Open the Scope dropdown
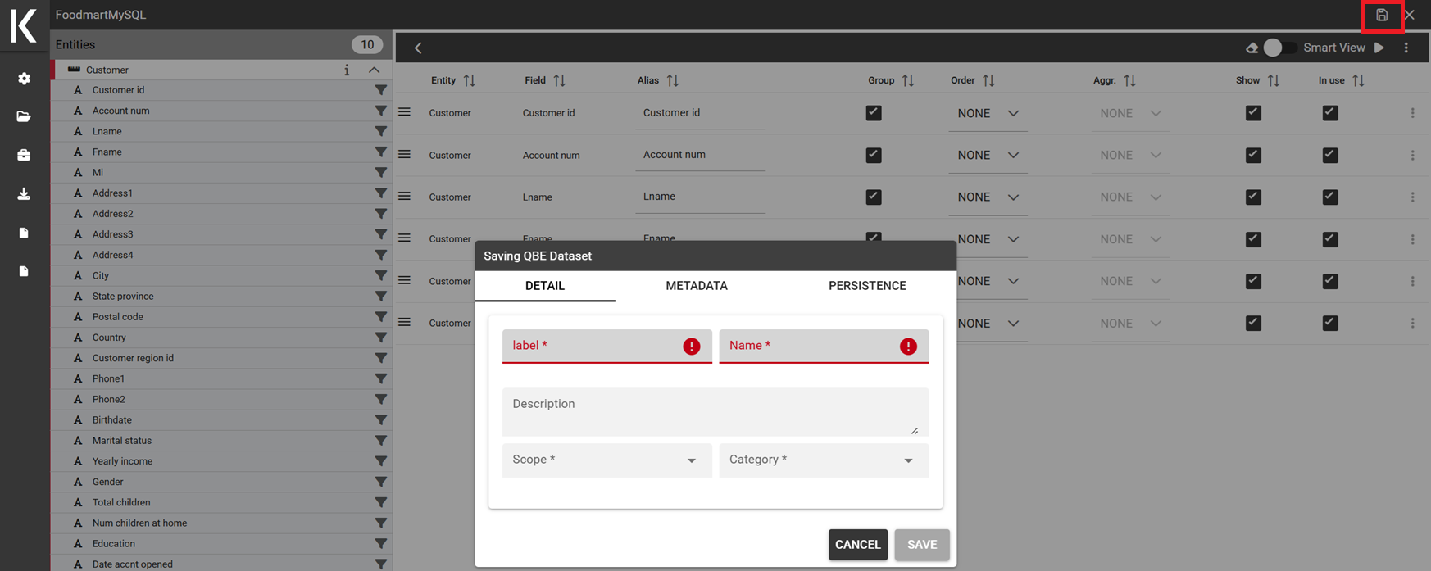The image size is (1431, 571). point(606,460)
